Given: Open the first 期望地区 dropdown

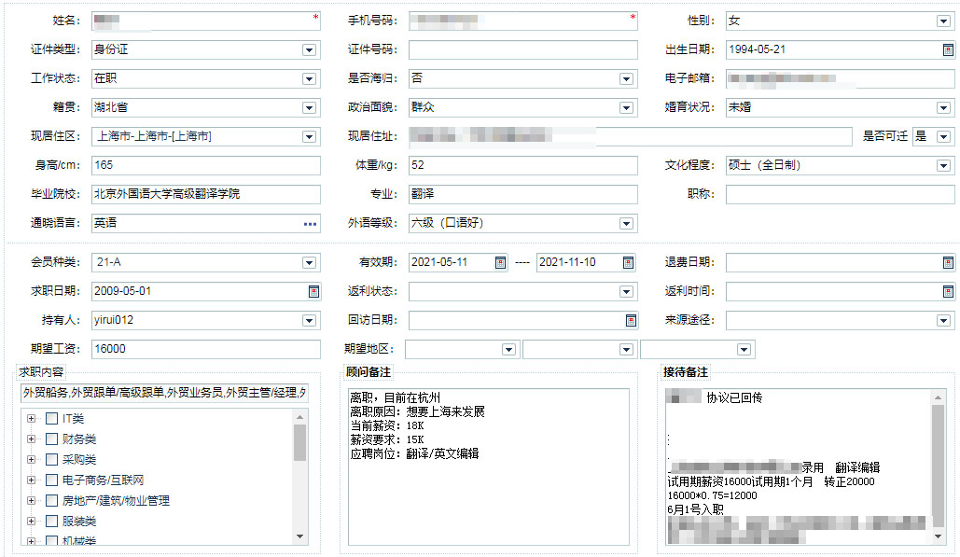Looking at the screenshot, I should [x=508, y=350].
